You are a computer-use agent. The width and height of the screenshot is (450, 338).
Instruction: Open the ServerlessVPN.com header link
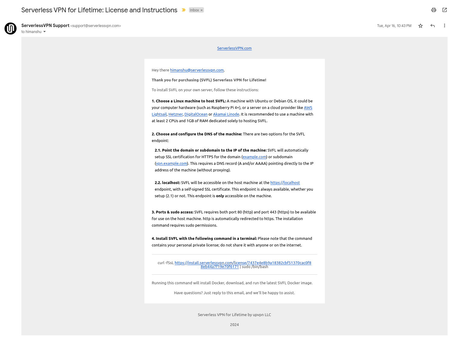click(234, 48)
